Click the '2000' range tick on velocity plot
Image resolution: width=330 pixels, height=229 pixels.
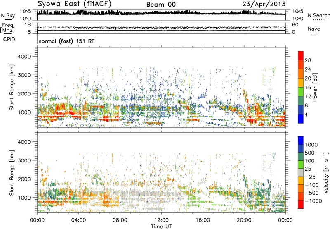tap(24, 179)
